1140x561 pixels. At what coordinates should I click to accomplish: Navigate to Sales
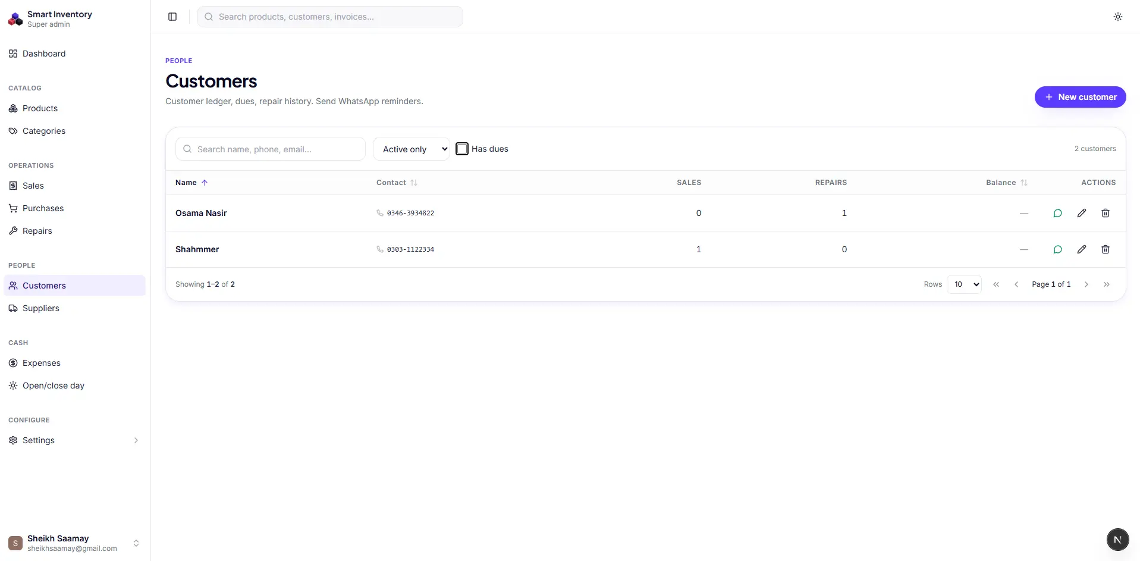point(75,186)
